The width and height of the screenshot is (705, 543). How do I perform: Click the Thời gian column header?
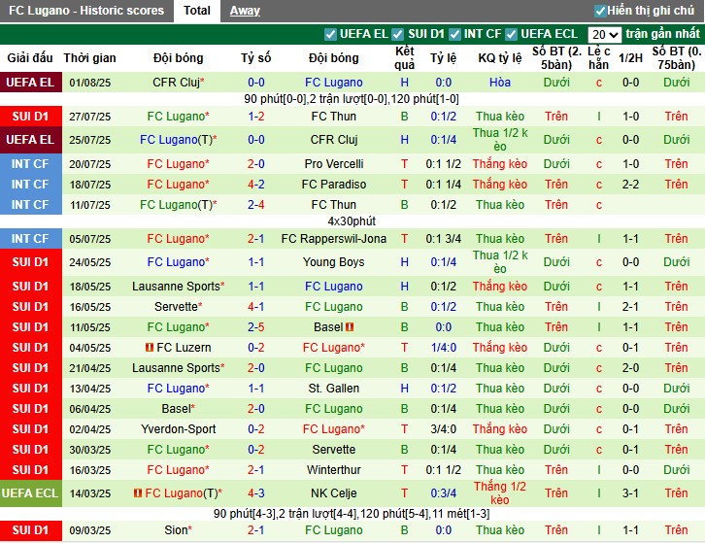tap(89, 58)
